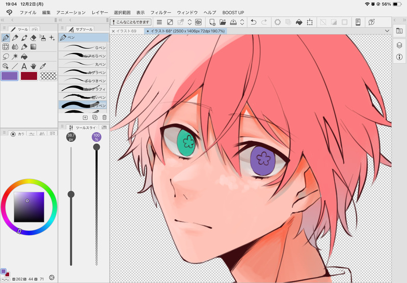The image size is (407, 283).
Task: Click the Redo arrow in command bar
Action: [264, 22]
